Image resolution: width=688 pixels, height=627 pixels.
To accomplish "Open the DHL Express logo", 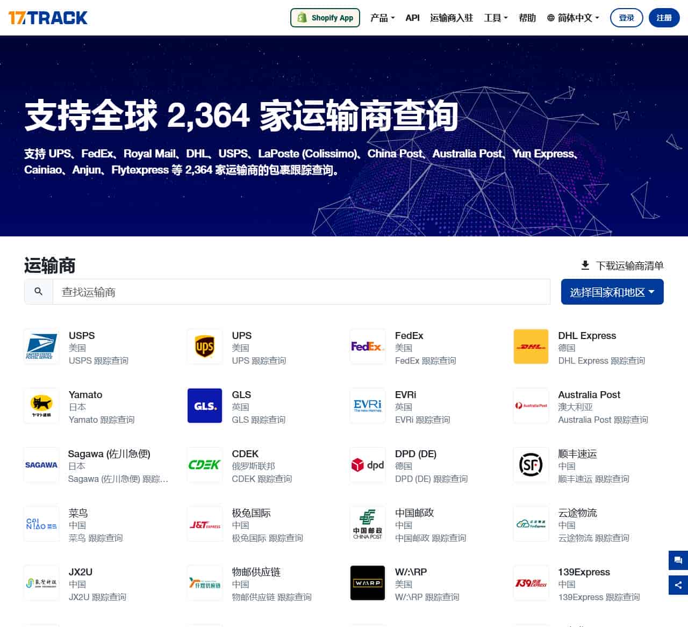I will [531, 347].
